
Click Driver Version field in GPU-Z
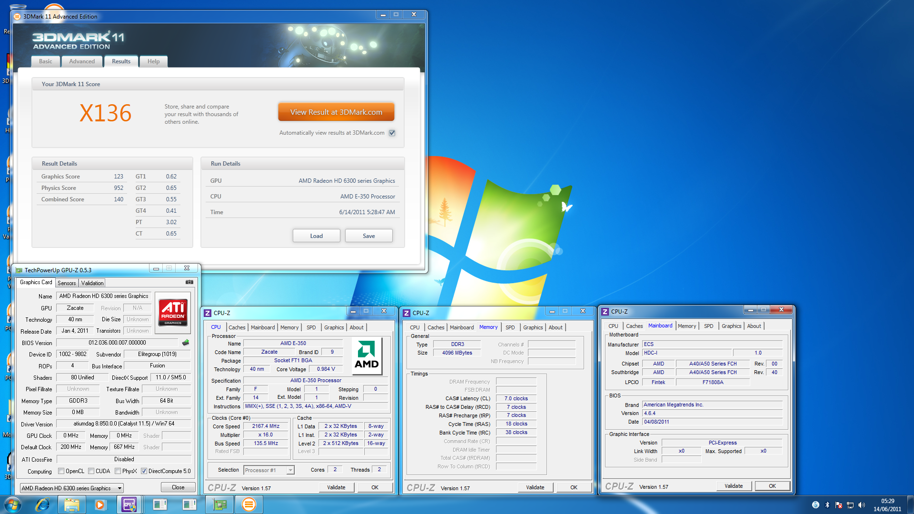(124, 424)
